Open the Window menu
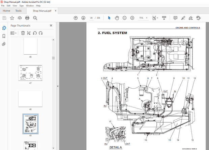209x150 pixels. click(30, 6)
